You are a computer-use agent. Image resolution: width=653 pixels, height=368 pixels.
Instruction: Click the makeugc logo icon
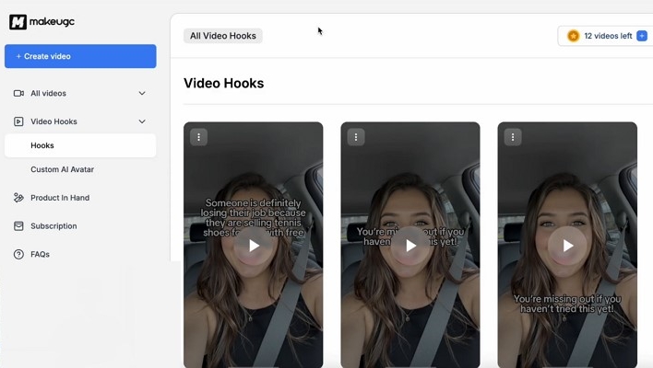(18, 22)
